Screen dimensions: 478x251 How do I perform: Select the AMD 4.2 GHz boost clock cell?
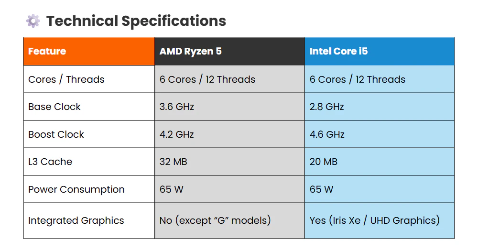(177, 134)
